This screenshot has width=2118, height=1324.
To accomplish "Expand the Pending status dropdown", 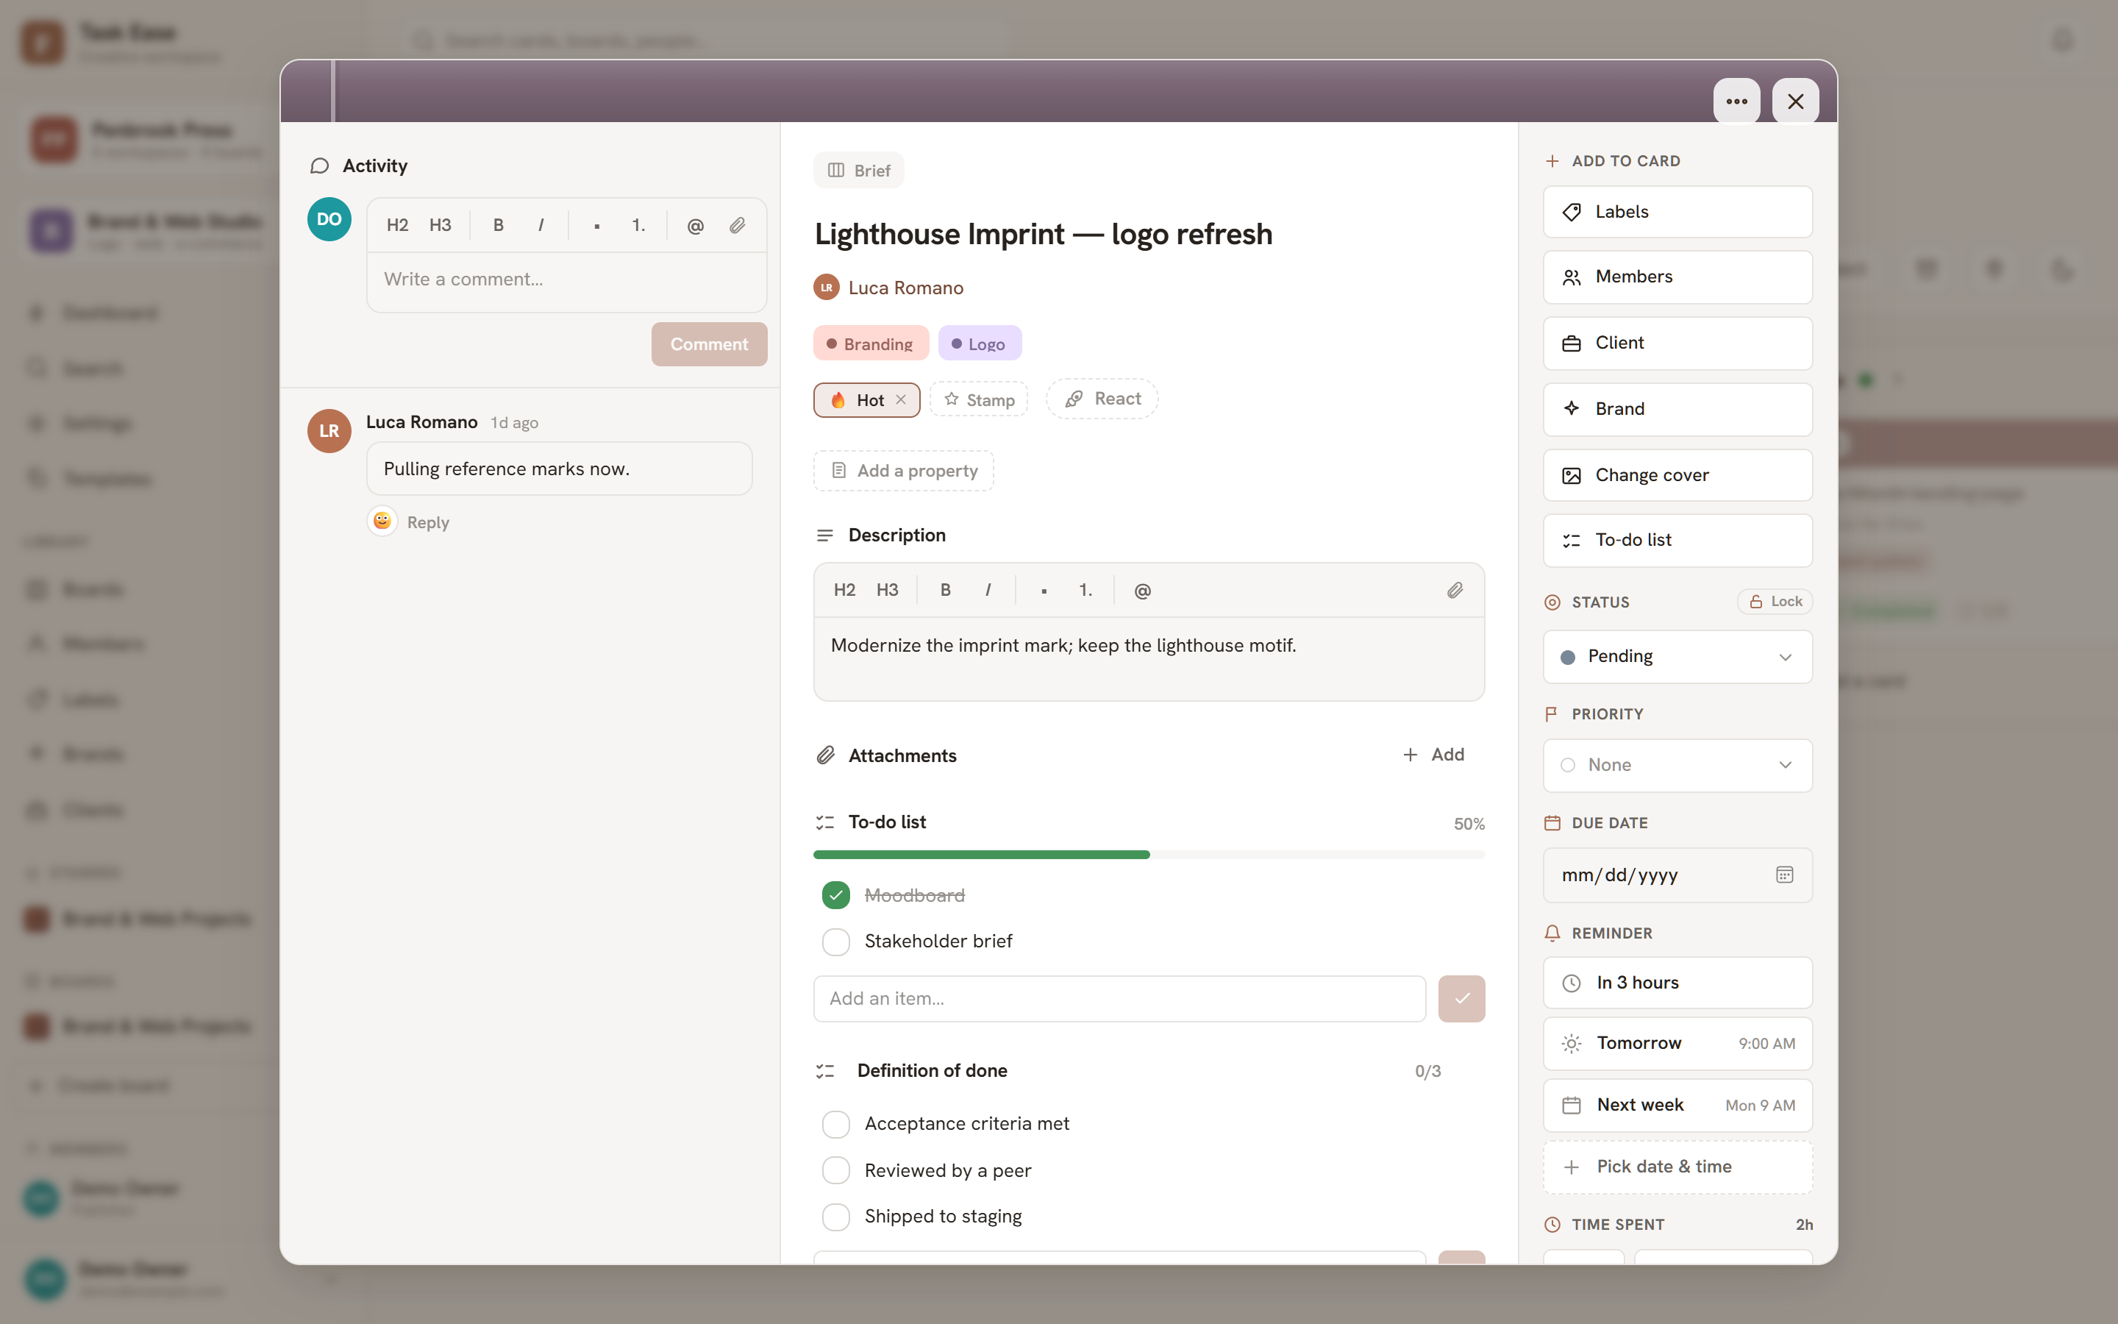I will (1677, 657).
